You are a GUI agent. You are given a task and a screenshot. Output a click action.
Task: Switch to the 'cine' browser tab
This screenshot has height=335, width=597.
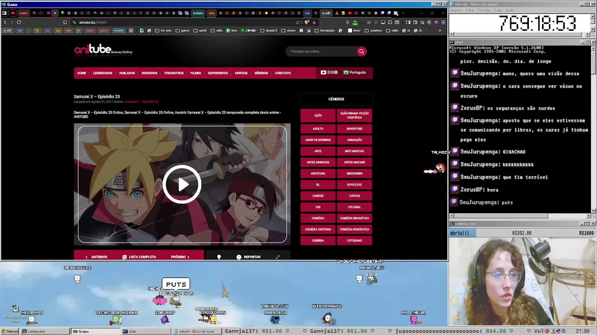tap(212, 13)
